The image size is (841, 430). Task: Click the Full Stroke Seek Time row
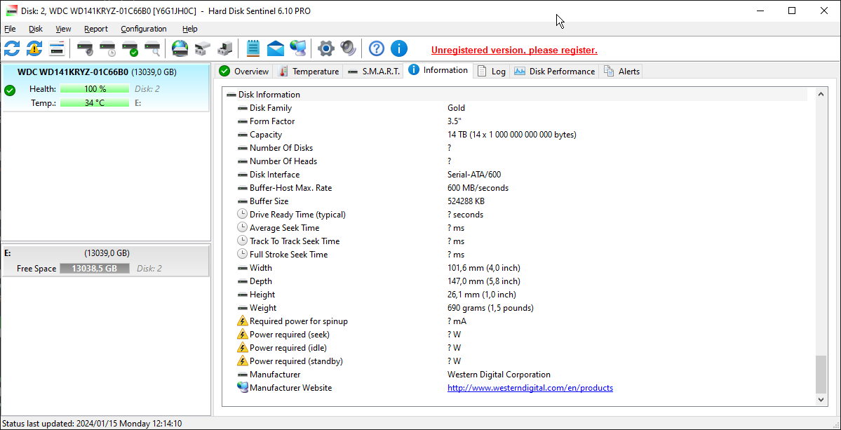(x=522, y=255)
